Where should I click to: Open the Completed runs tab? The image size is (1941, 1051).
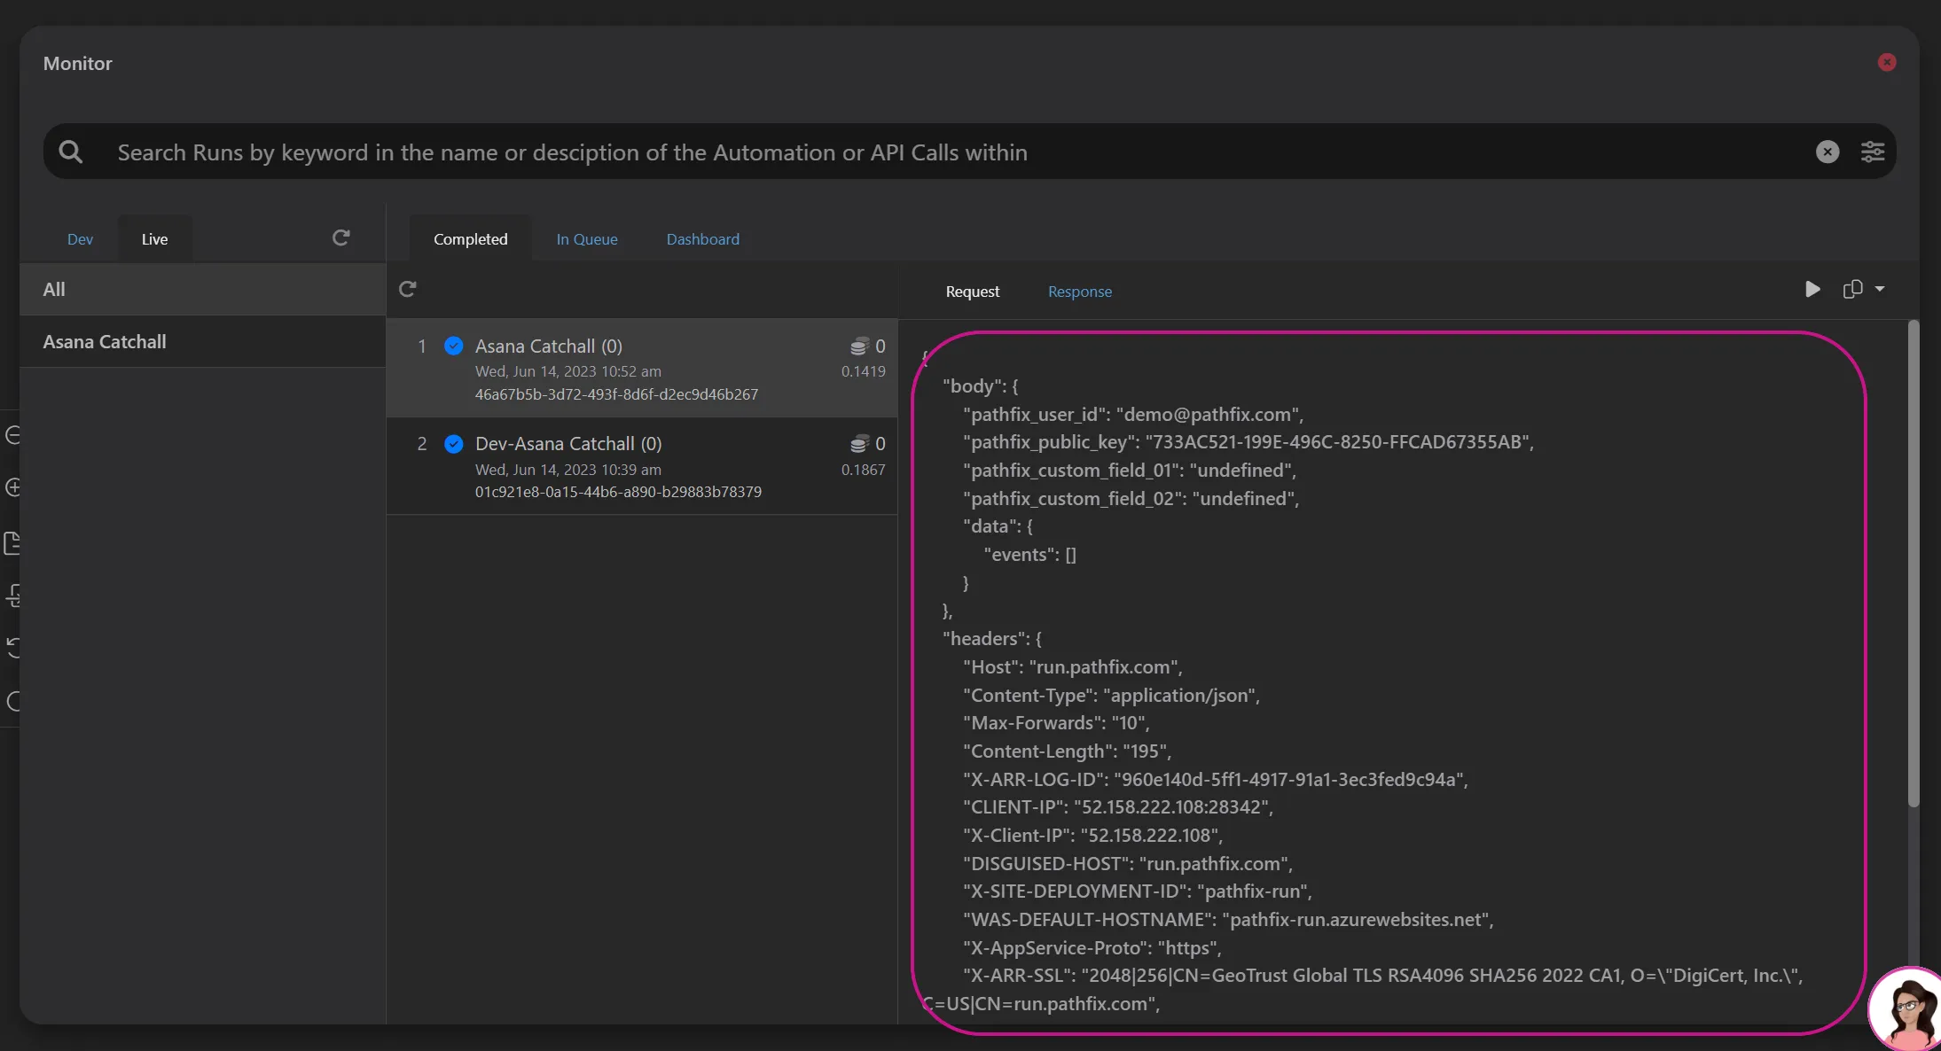pos(471,239)
